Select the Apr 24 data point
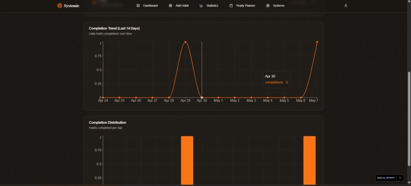This screenshot has width=411, height=186. (x=103, y=97)
